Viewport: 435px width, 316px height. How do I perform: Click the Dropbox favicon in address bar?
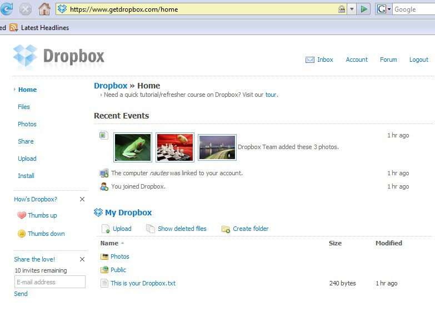tap(62, 9)
